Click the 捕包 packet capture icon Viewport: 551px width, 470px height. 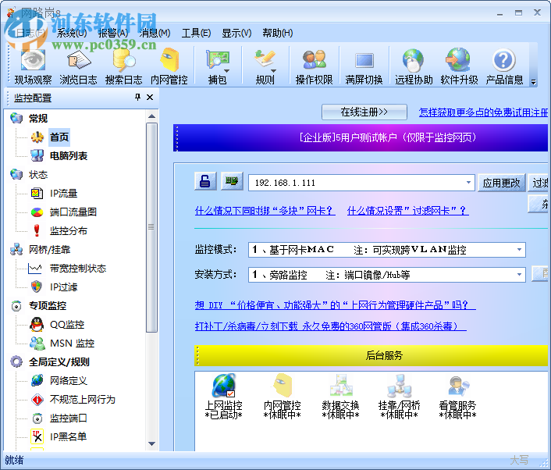(x=217, y=60)
